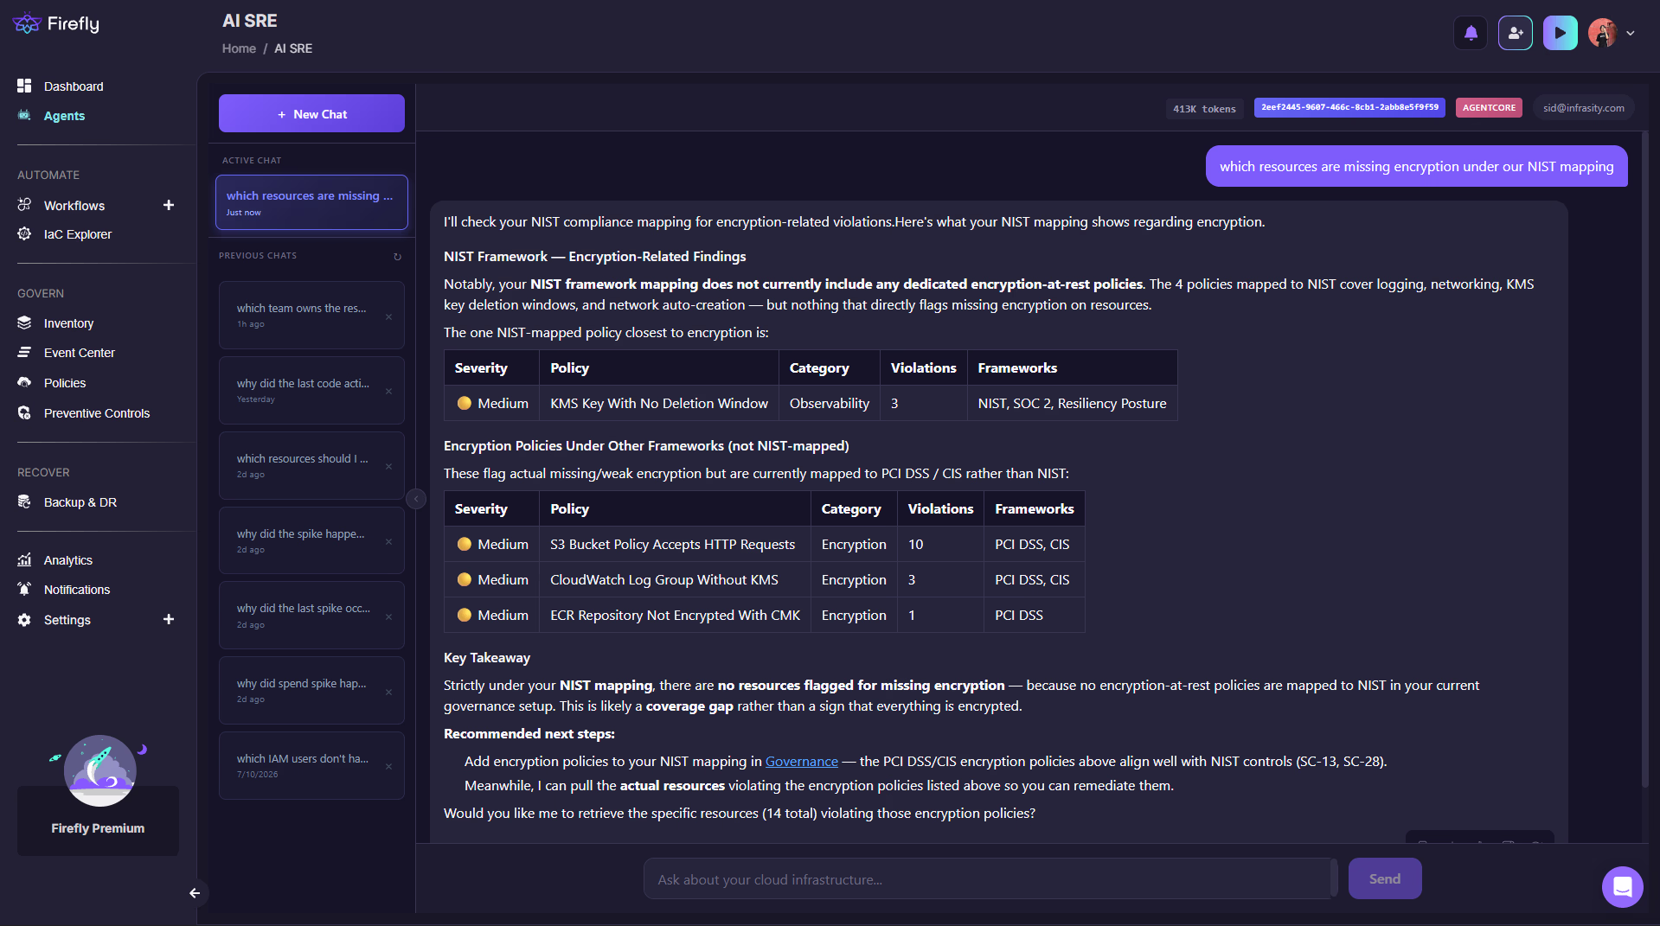Open chat 'which resources should I ...'
Screen dimensions: 1660x926
click(x=302, y=465)
